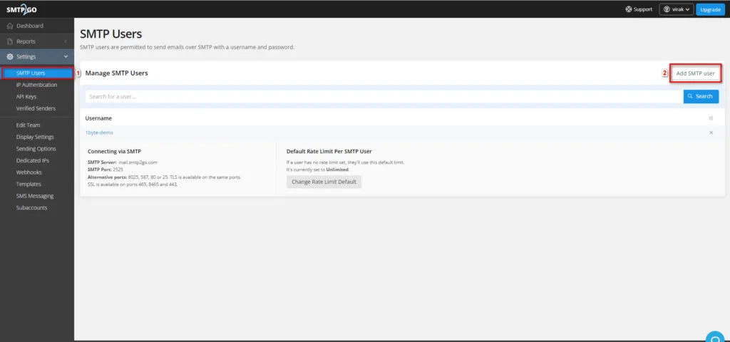The image size is (730, 342).
Task: Open the virak account dropdown
Action: 676,9
